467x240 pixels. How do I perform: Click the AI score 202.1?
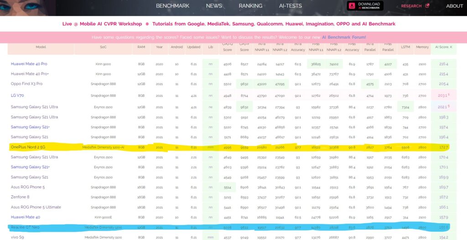[x=443, y=107]
